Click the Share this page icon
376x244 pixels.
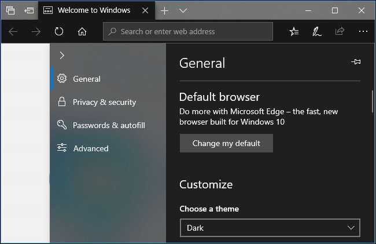(x=340, y=32)
